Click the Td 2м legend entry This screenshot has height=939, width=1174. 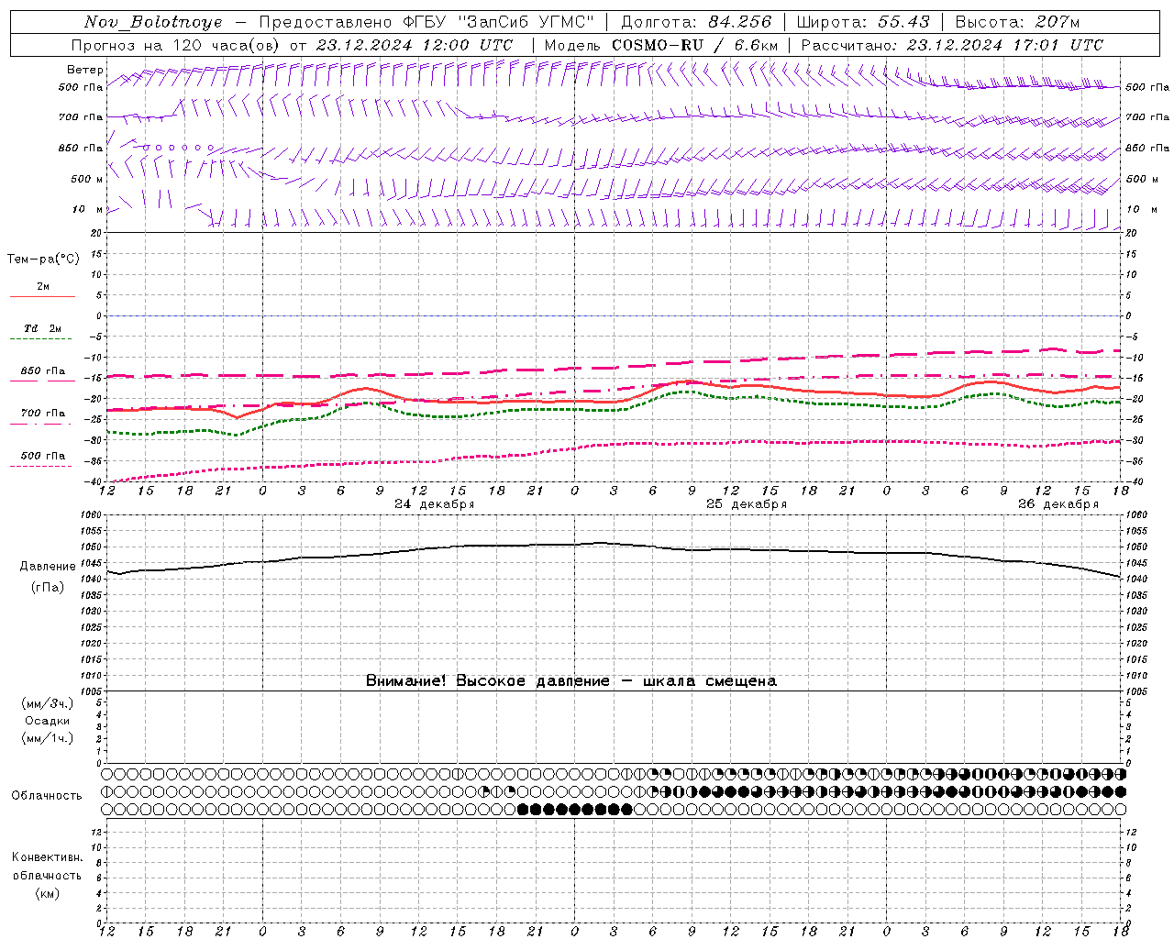tap(43, 328)
